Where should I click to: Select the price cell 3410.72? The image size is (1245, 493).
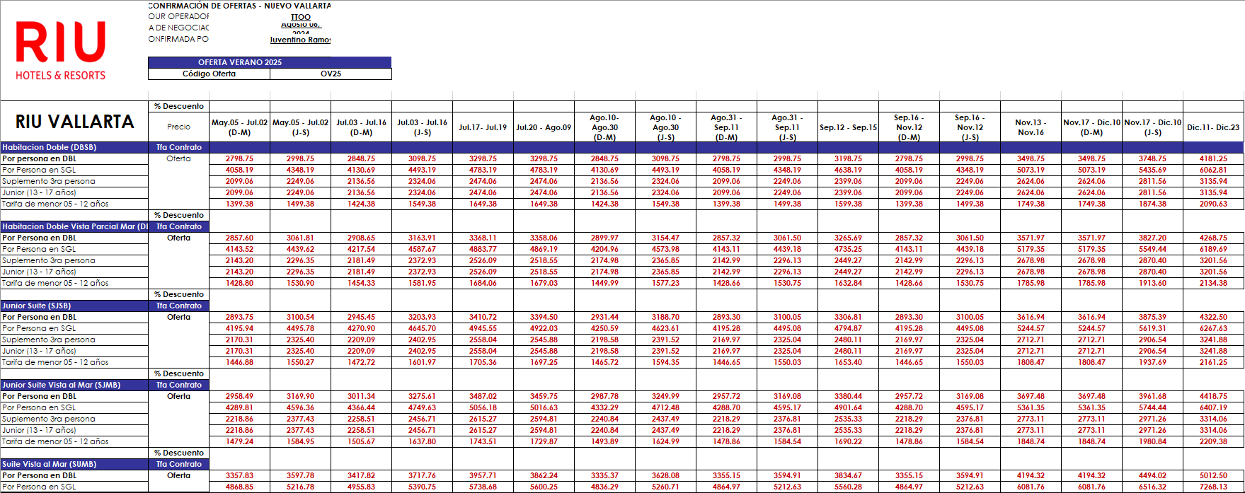point(483,317)
